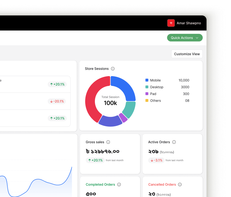Click the Gross sales amount ৳ ১২৯৮৭৬.০০
The image size is (231, 197).
pyautogui.click(x=103, y=151)
